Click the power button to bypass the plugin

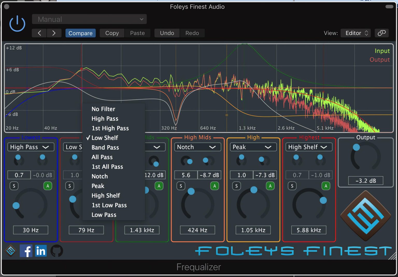click(17, 23)
